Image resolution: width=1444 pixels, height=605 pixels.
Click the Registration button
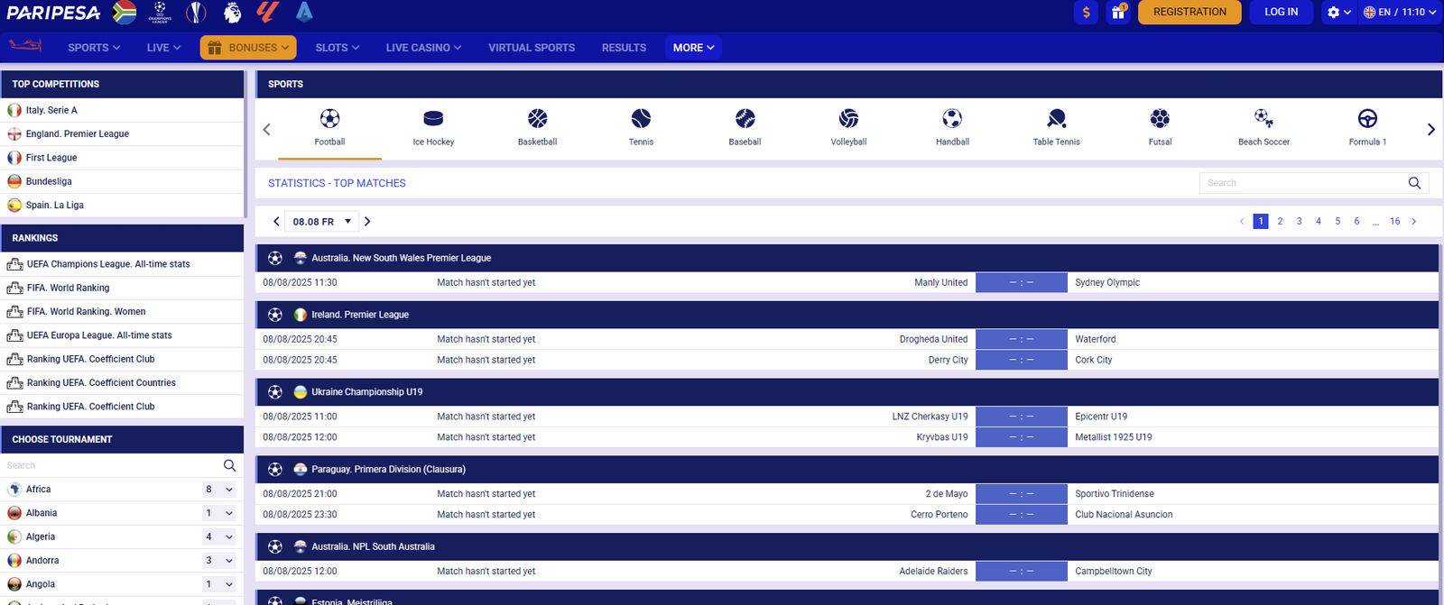point(1189,12)
